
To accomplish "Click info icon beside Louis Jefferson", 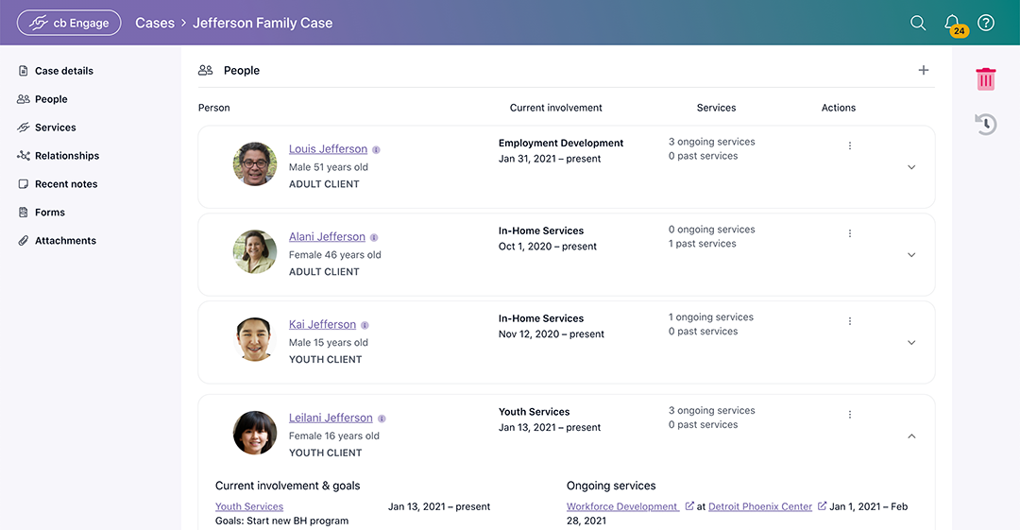I will [376, 149].
